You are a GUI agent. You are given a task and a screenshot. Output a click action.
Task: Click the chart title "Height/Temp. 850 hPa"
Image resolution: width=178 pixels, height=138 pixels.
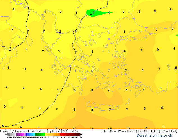[22, 131]
